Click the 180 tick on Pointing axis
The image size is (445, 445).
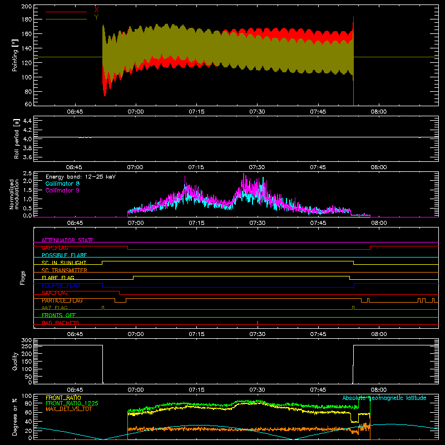click(x=27, y=19)
